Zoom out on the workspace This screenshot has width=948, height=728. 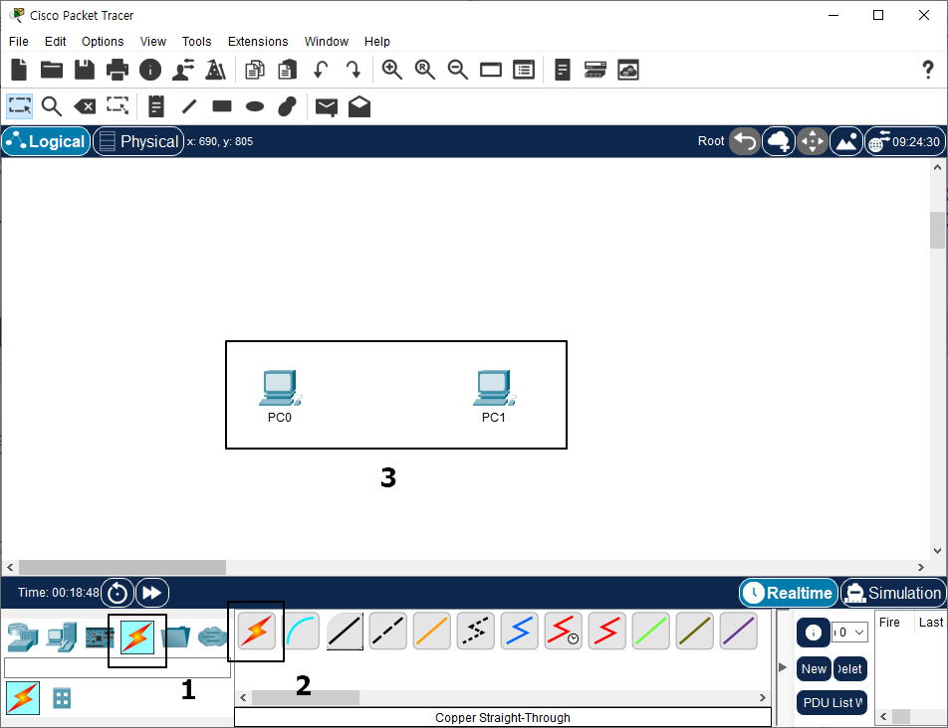(458, 70)
